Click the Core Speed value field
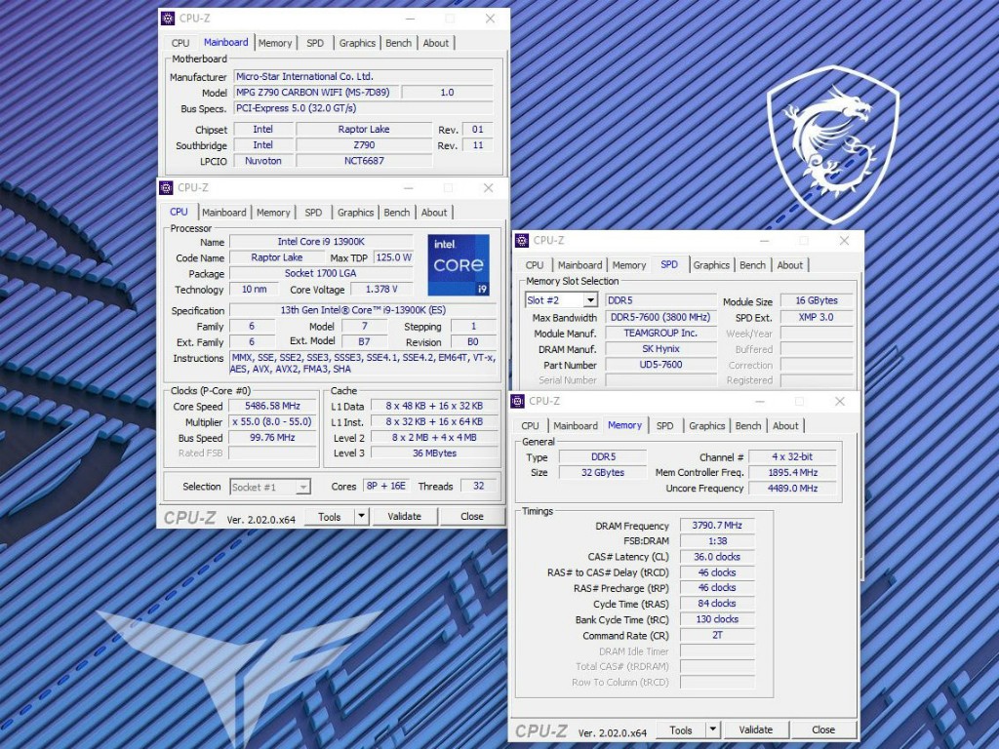Viewport: 999px width, 749px height. [274, 406]
